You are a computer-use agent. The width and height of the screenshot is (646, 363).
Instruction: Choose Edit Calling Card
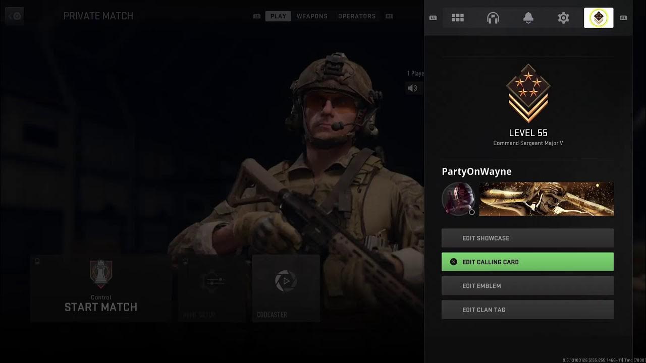pos(527,262)
